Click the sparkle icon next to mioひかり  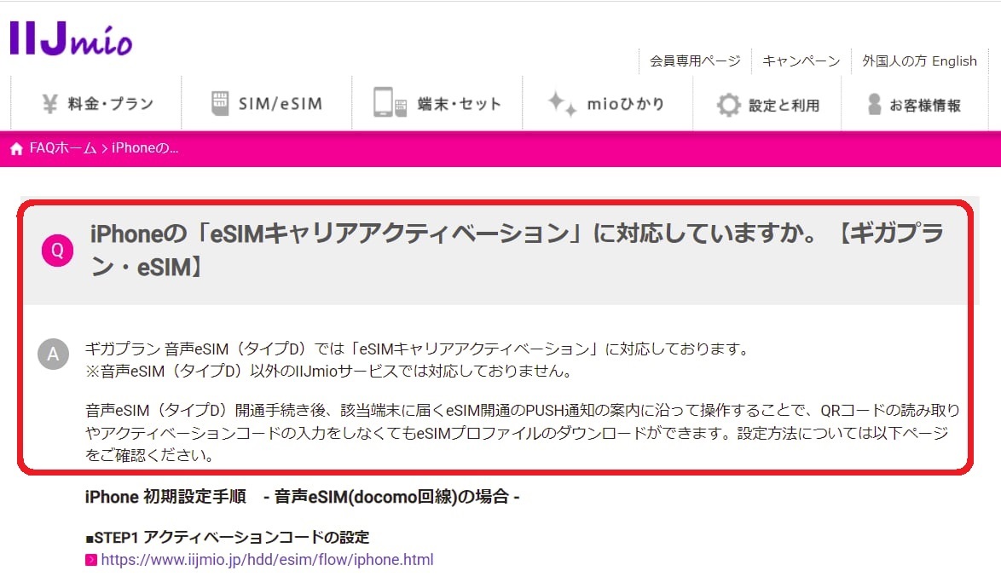[x=562, y=103]
